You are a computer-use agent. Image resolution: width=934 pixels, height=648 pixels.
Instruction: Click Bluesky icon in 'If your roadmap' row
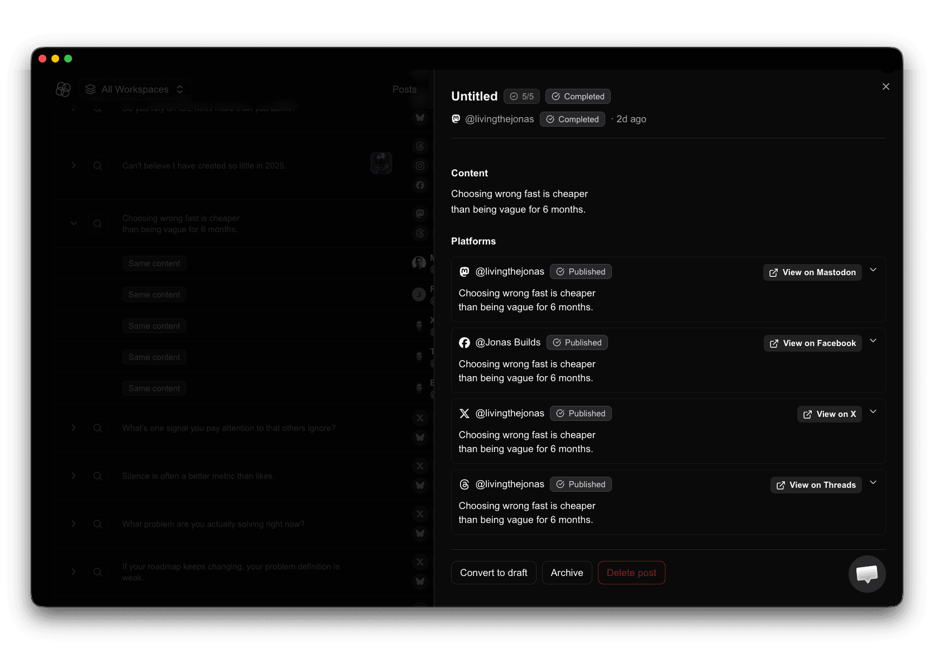pos(420,582)
